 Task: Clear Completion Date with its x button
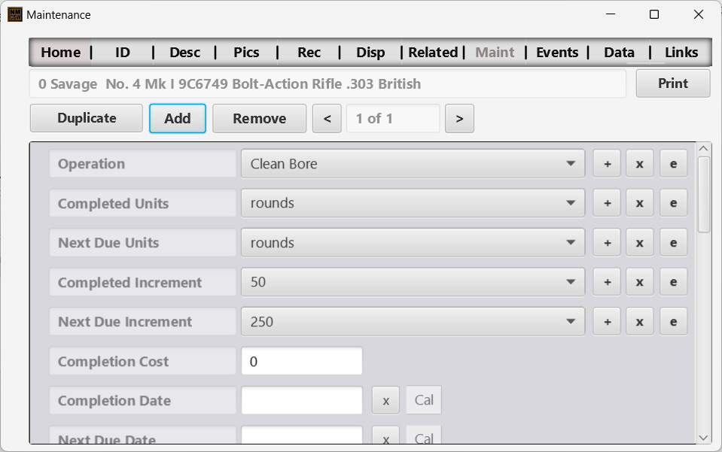coord(386,401)
